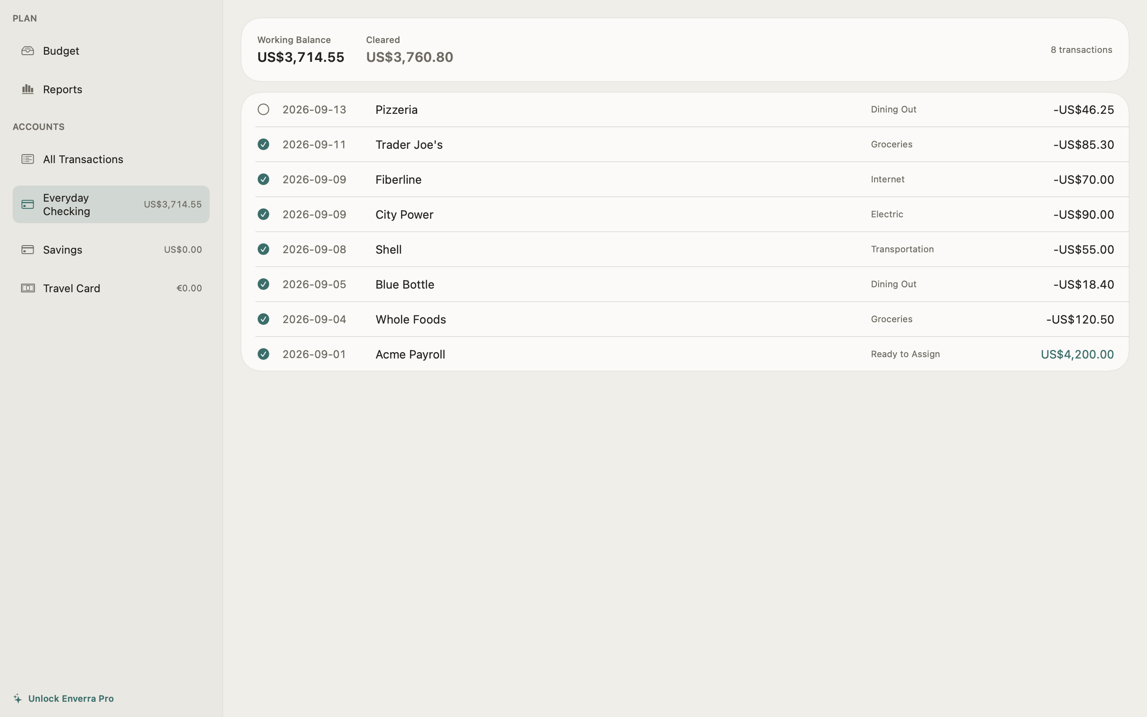Unclear the Fiberline transaction
Viewport: 1147px width, 717px height.
263,179
